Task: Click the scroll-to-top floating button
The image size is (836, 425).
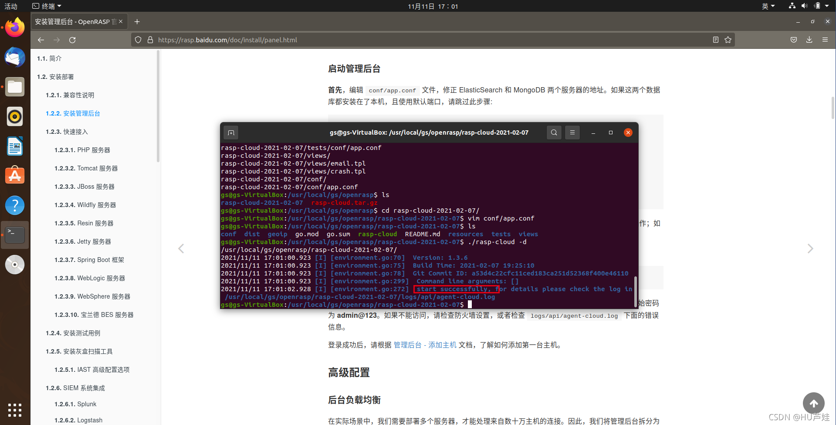Action: tap(814, 403)
